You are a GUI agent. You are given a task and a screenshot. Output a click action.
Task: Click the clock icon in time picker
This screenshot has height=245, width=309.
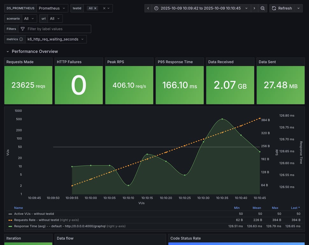(156, 8)
